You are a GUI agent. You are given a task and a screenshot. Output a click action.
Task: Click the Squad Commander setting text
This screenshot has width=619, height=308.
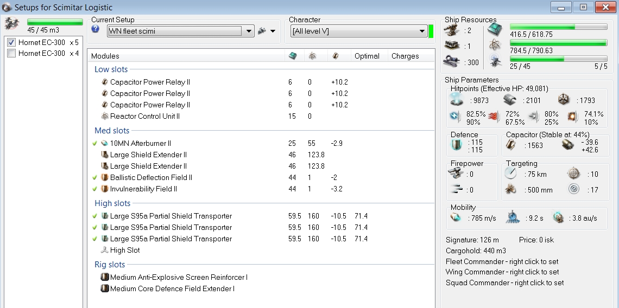(x=504, y=283)
